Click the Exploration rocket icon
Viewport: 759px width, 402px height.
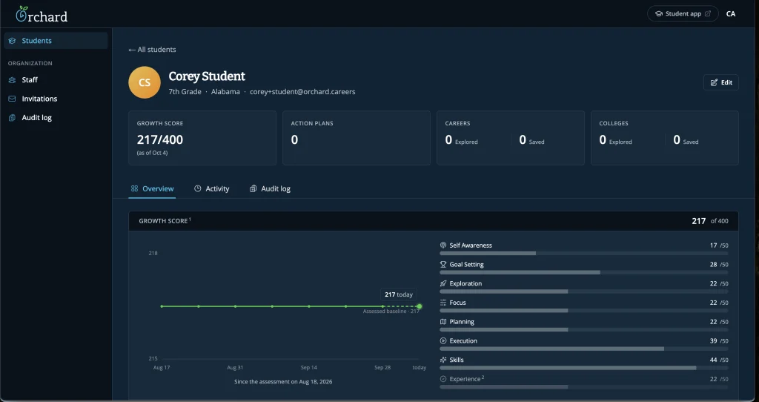(x=443, y=283)
